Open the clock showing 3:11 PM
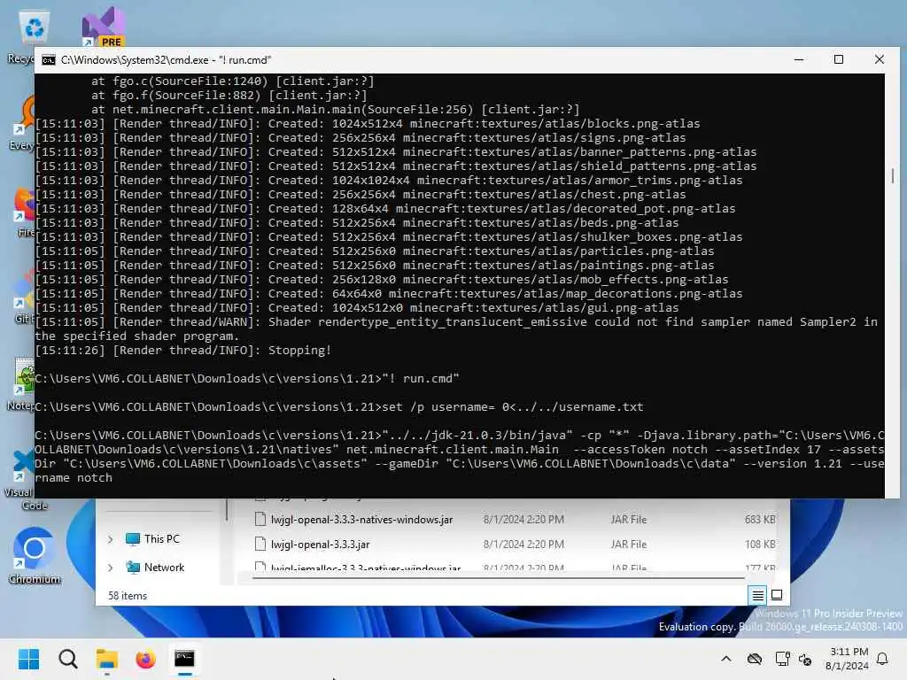This screenshot has width=907, height=680. 848,659
